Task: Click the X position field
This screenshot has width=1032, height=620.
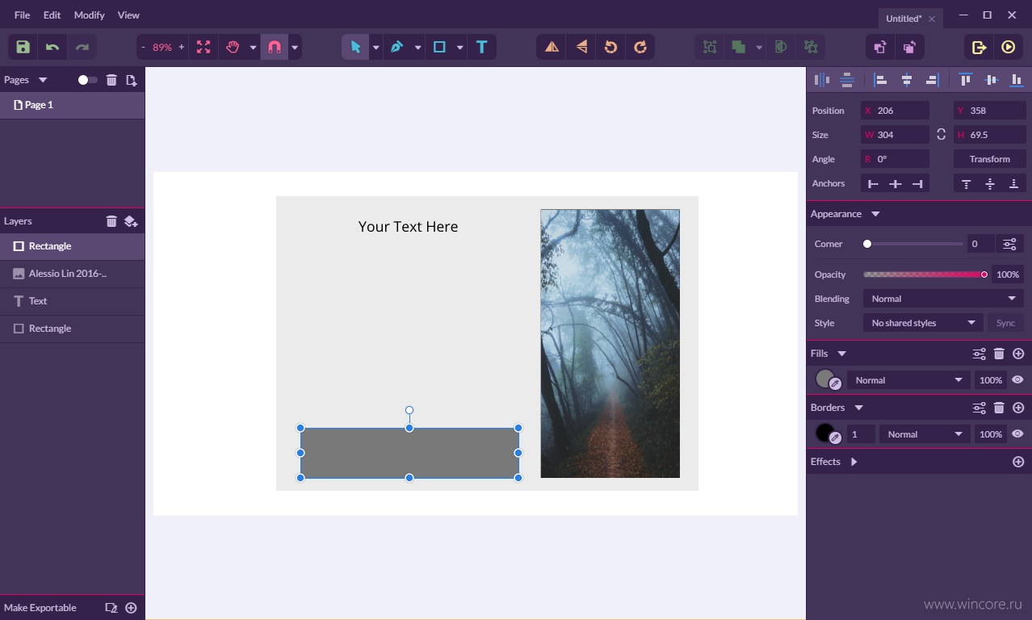Action: [x=895, y=111]
